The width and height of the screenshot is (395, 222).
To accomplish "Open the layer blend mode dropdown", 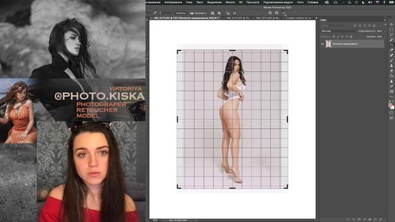I will tap(339, 31).
